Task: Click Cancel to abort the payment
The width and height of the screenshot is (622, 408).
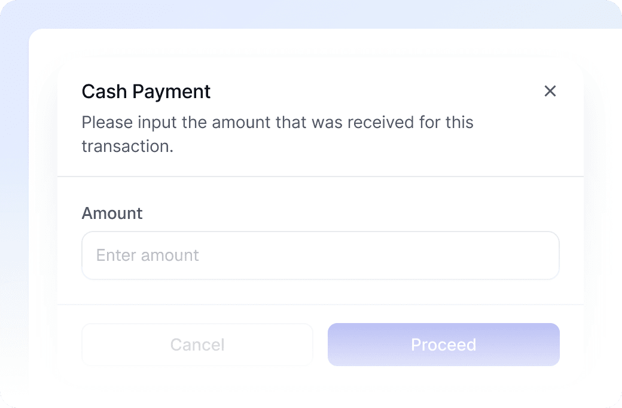Action: point(197,345)
